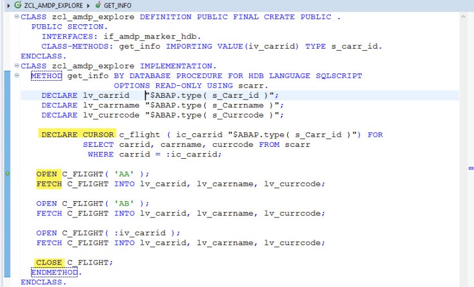Click WHERE keyword in cursor select
This screenshot has width=474, height=287.
tap(100, 154)
